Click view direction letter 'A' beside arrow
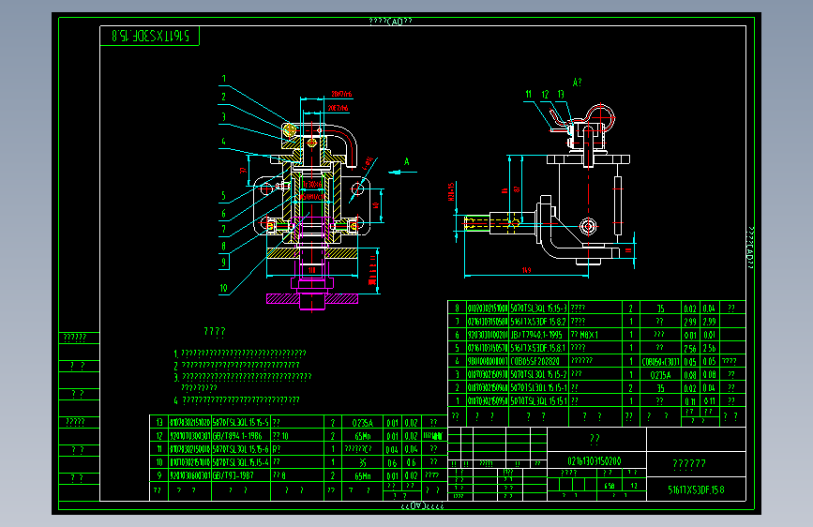 click(407, 162)
